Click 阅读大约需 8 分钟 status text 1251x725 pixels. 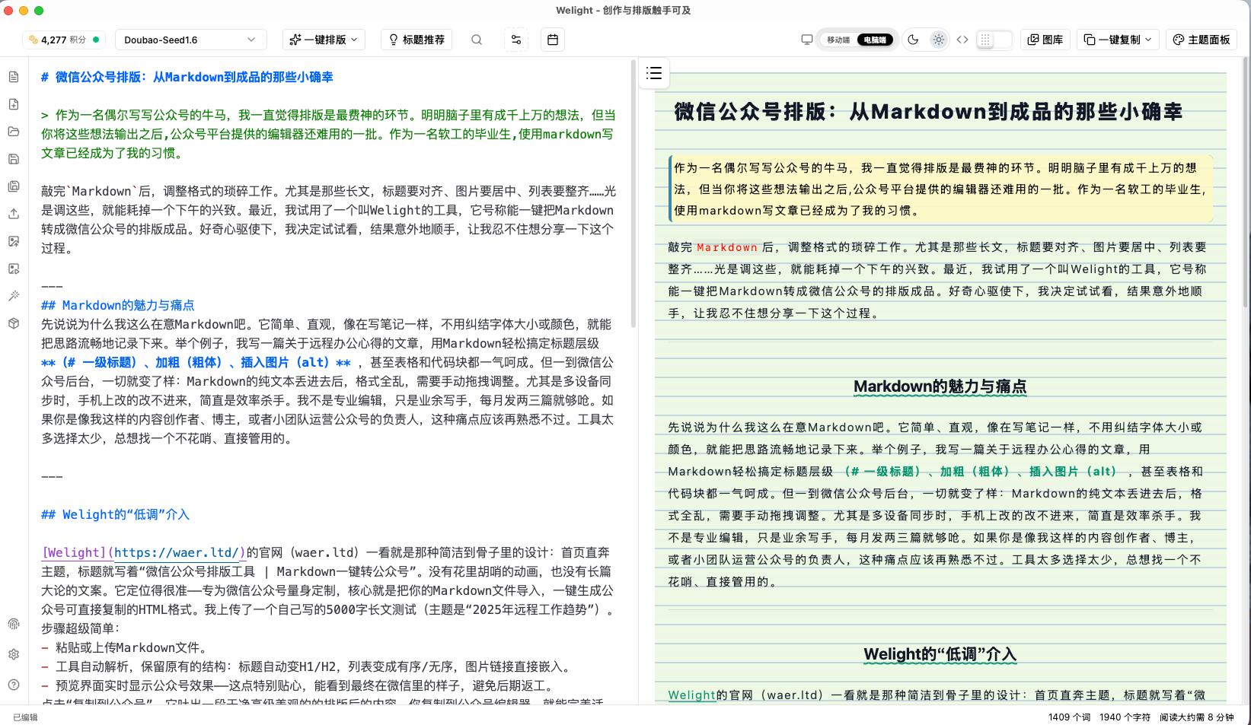(x=1196, y=717)
